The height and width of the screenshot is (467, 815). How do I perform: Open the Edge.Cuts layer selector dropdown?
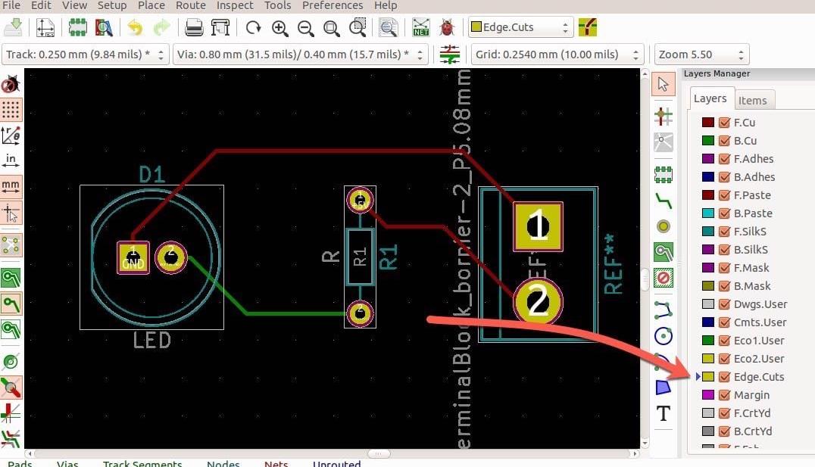(520, 28)
